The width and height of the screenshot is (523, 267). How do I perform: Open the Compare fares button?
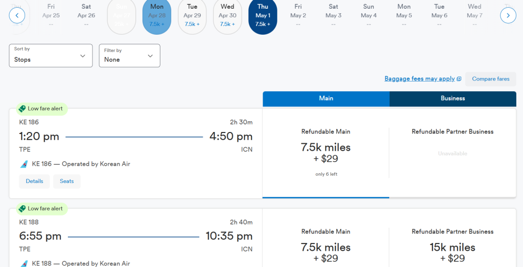tap(490, 79)
